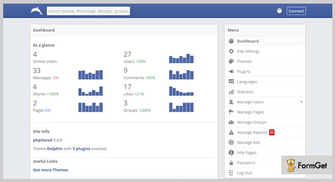
Task: Click the Users +35% text
Action: pos(135,61)
